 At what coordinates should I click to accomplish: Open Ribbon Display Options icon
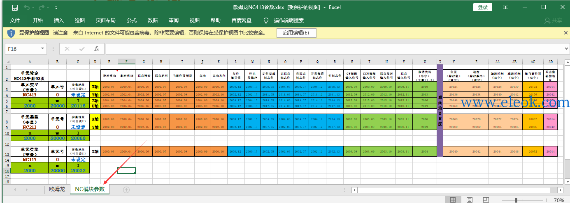(507, 7)
